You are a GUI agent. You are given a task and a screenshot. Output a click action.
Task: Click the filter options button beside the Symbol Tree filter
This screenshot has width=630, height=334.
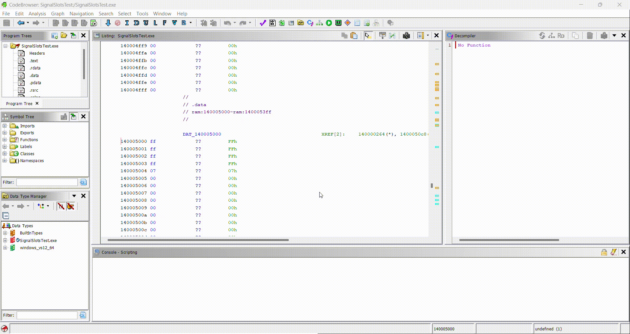83,182
